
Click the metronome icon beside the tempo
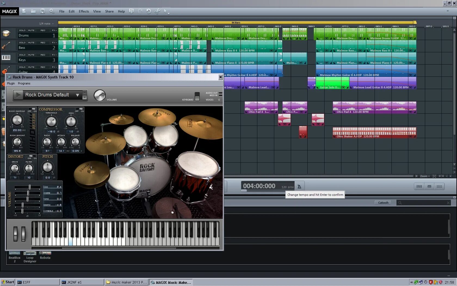[299, 187]
